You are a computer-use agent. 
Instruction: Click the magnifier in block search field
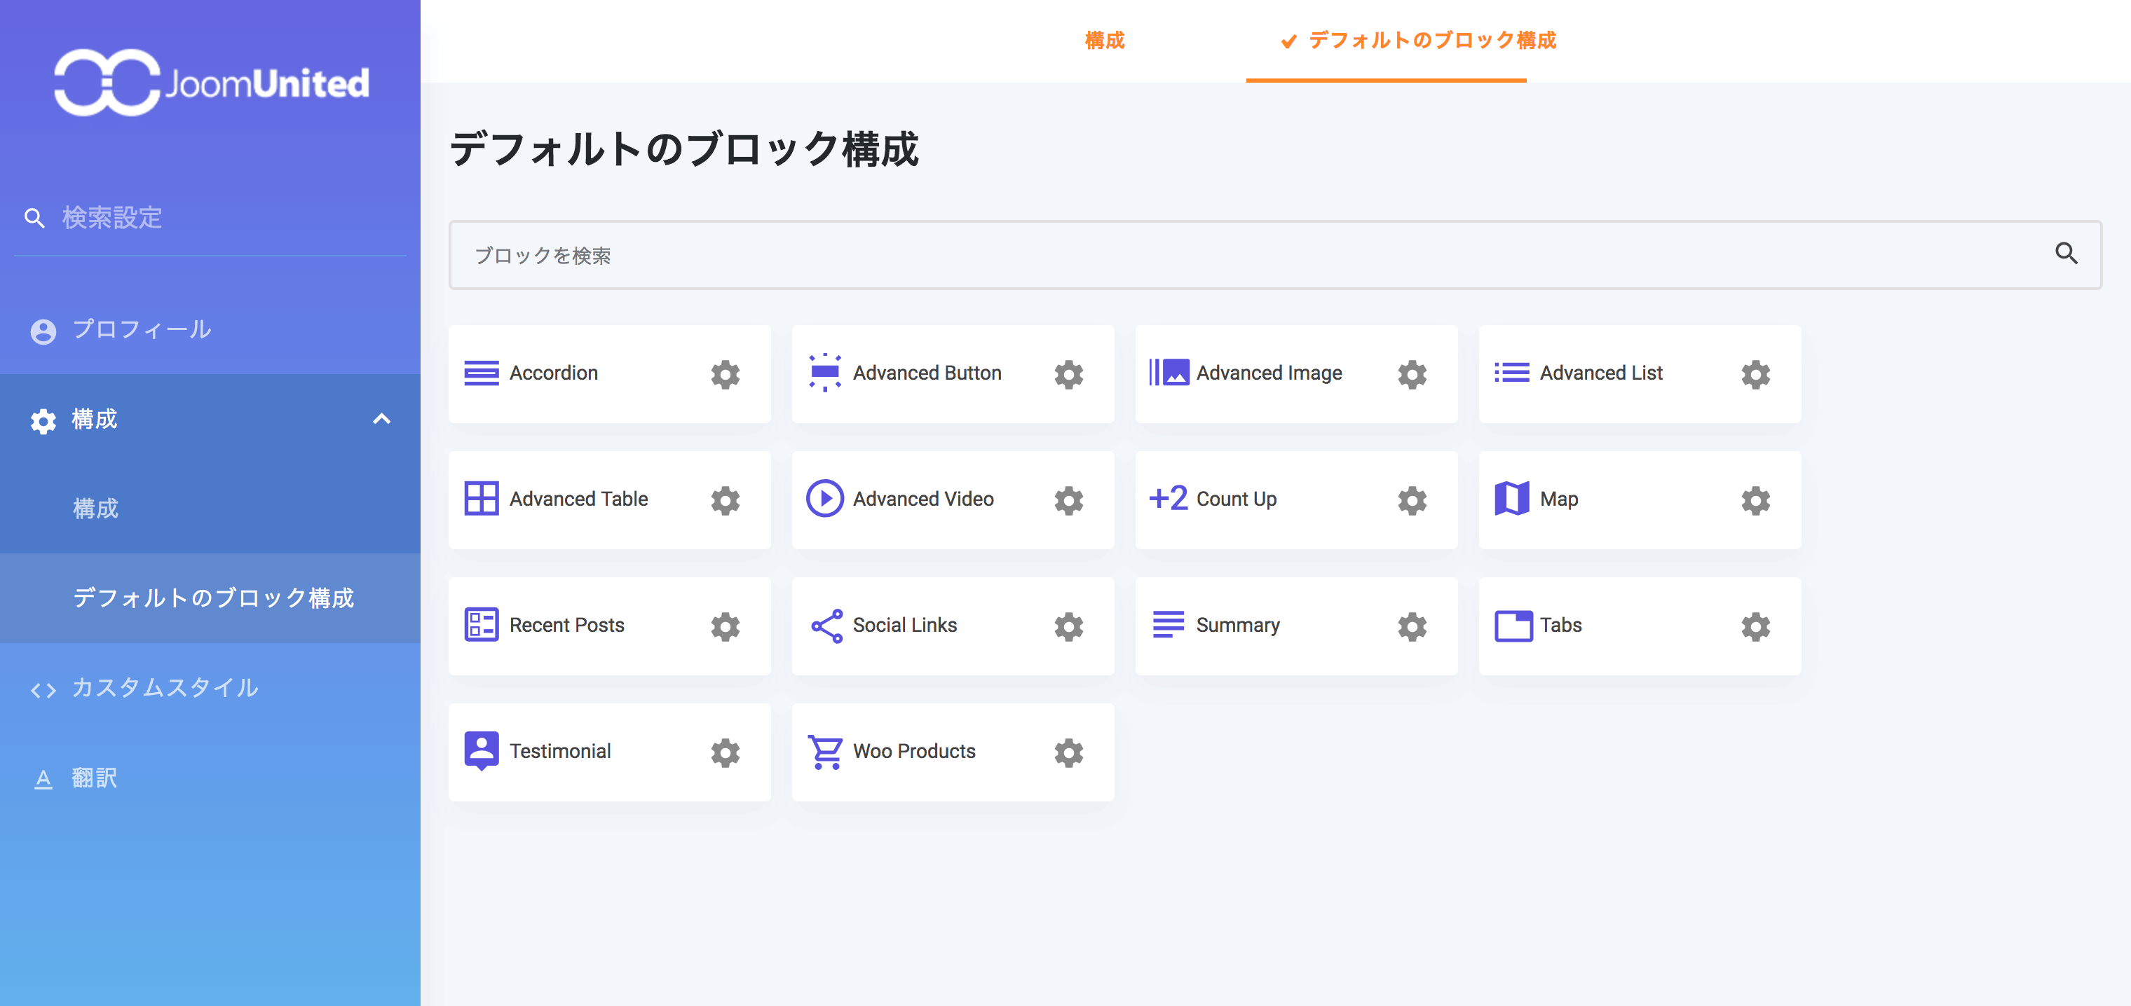click(x=2067, y=254)
